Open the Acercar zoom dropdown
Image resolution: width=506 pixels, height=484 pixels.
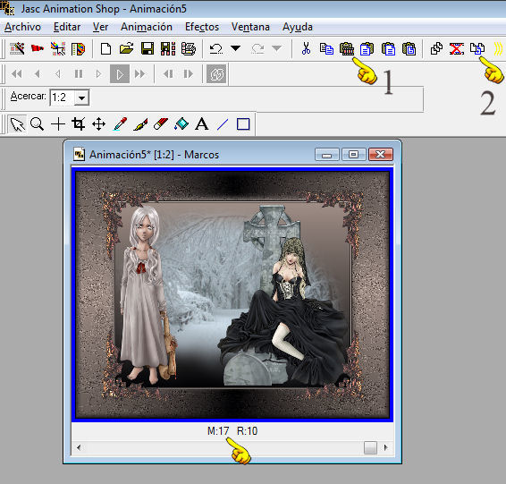pos(81,98)
